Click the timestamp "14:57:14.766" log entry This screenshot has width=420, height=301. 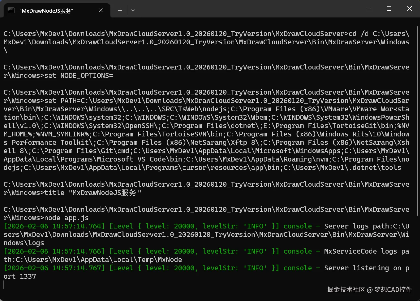(78, 251)
